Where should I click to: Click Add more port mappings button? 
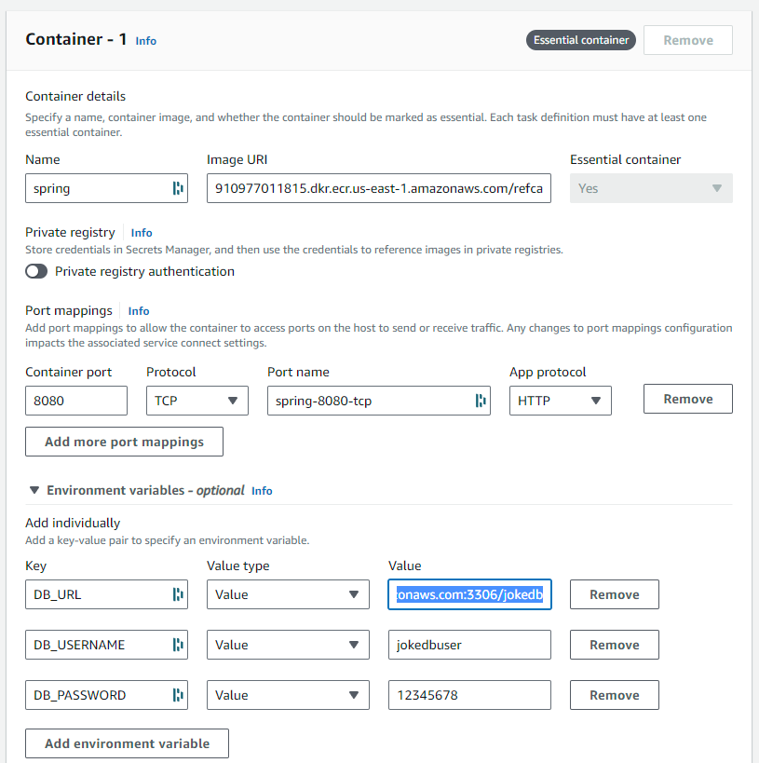tap(124, 442)
